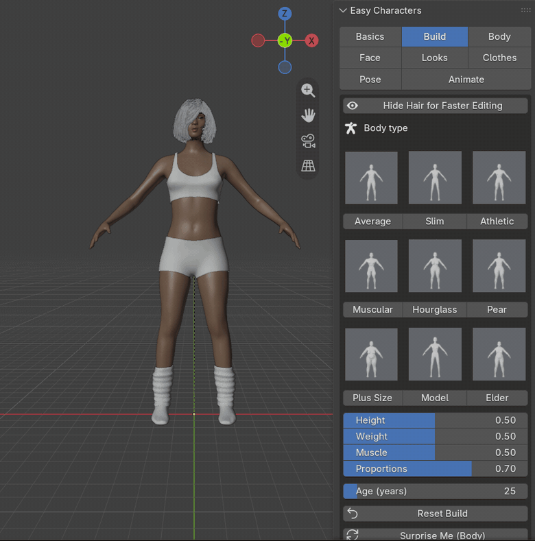This screenshot has width=535, height=541.
Task: Click Hide Hair for Faster Editing
Action: [x=436, y=106]
